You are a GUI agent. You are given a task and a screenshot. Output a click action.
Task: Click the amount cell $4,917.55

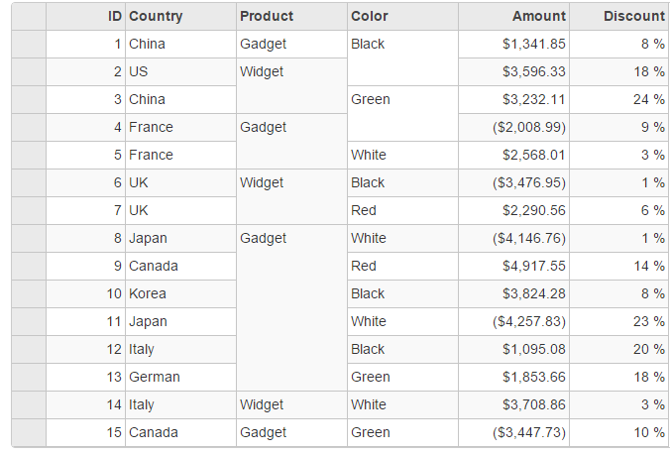(513, 266)
